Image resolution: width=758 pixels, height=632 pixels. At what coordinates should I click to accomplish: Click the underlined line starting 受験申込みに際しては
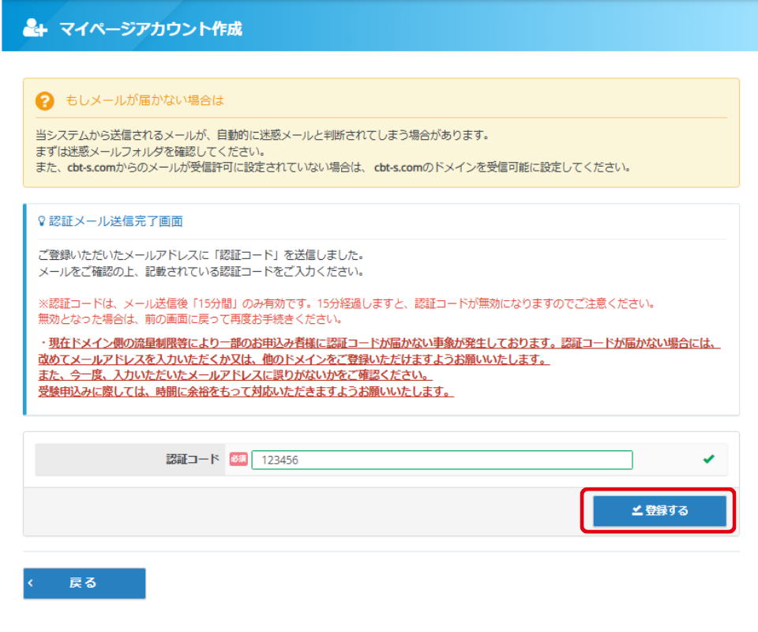(x=246, y=391)
